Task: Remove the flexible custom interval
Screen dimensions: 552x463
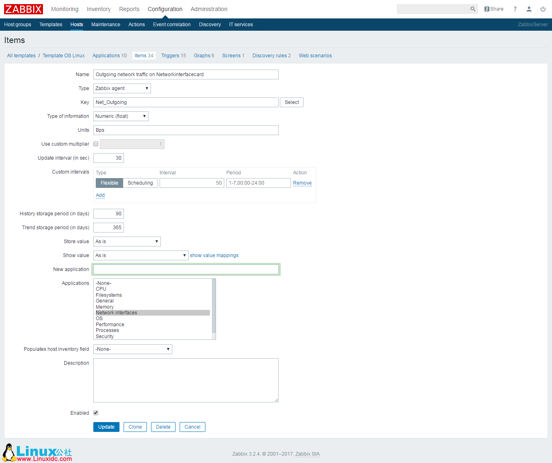Action: (x=302, y=183)
